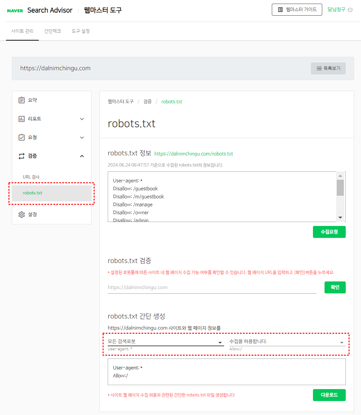Click the NAVER logo
The width and height of the screenshot is (361, 415).
[x=15, y=10]
